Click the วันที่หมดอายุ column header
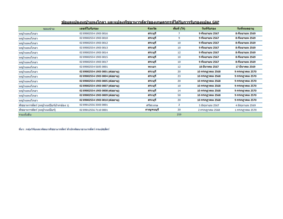The width and height of the screenshot is (283, 219). 245,28
